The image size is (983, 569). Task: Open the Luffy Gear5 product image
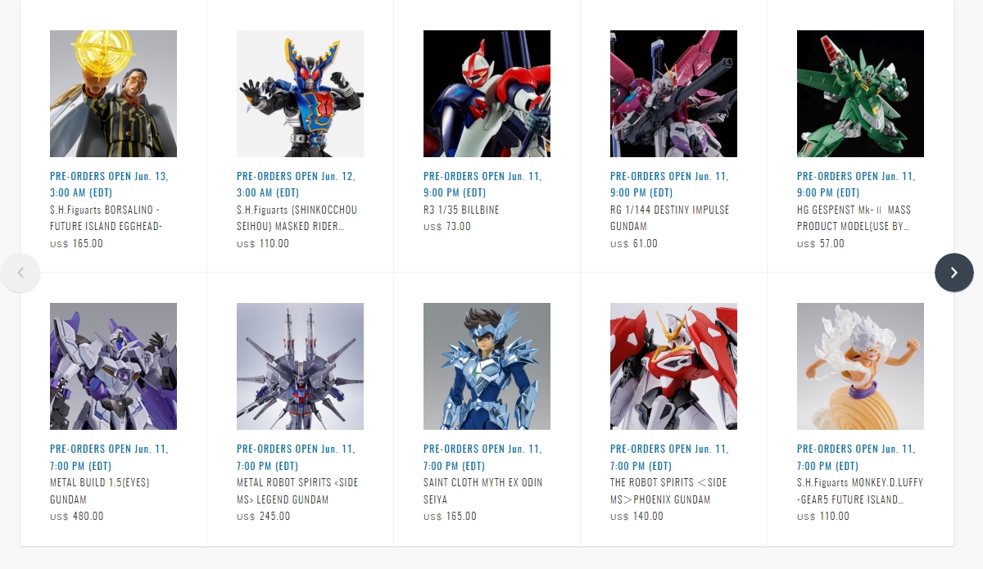click(860, 366)
